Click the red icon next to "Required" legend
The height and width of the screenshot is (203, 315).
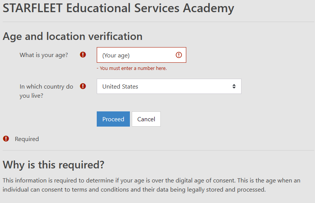(x=6, y=139)
